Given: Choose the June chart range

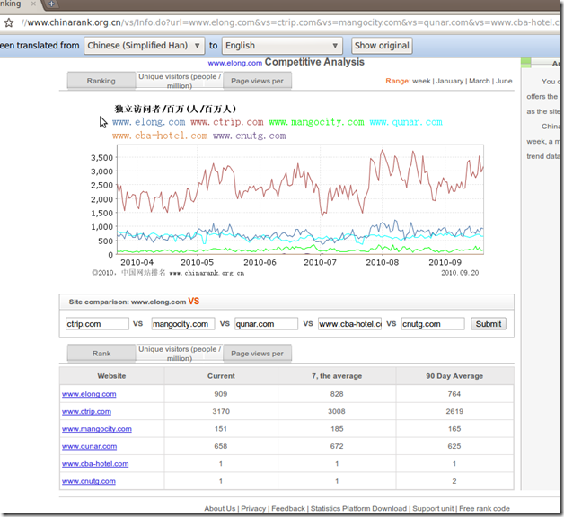Looking at the screenshot, I should (504, 81).
